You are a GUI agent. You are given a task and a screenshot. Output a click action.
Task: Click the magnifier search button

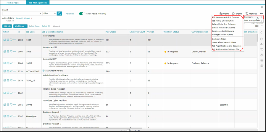point(59,13)
